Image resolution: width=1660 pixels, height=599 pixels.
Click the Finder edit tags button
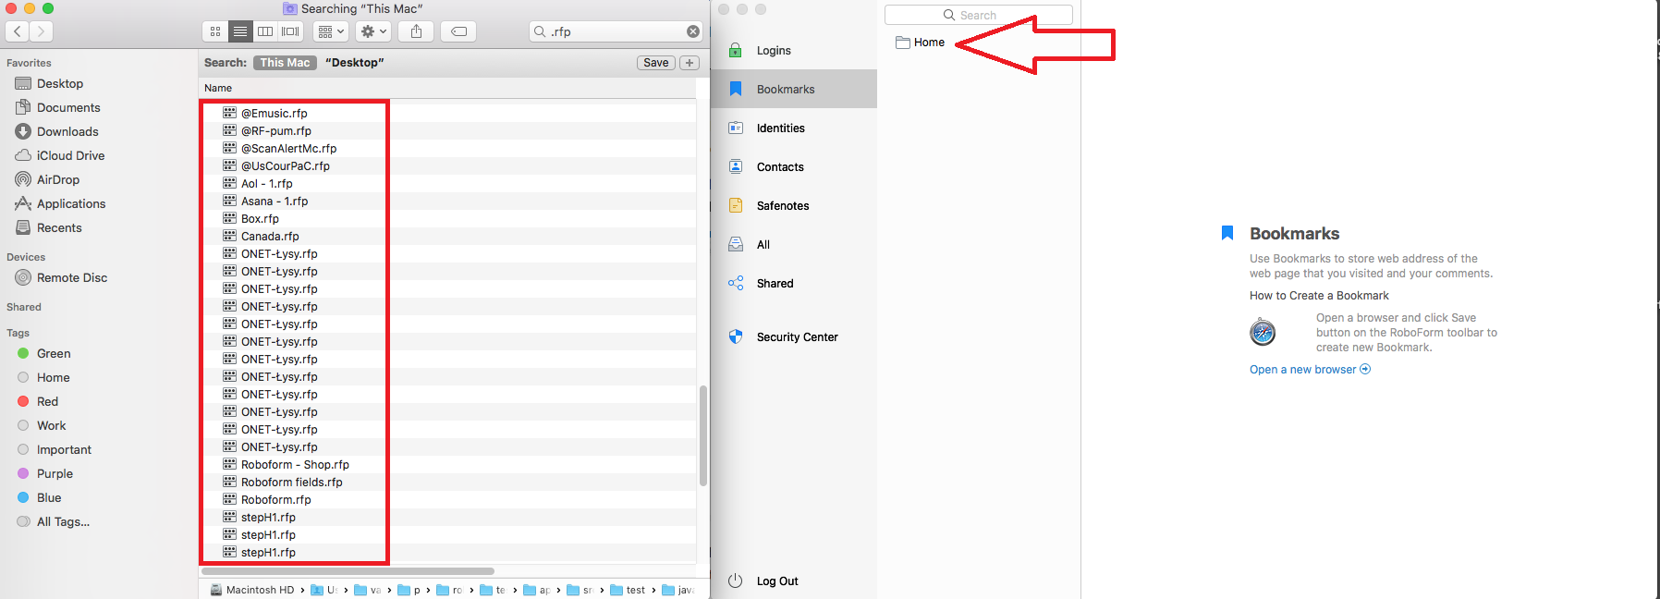click(458, 31)
